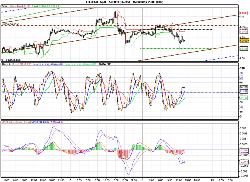Select the Moving average (Simple 20) legend
The width and height of the screenshot is (250, 182).
[x=81, y=64]
